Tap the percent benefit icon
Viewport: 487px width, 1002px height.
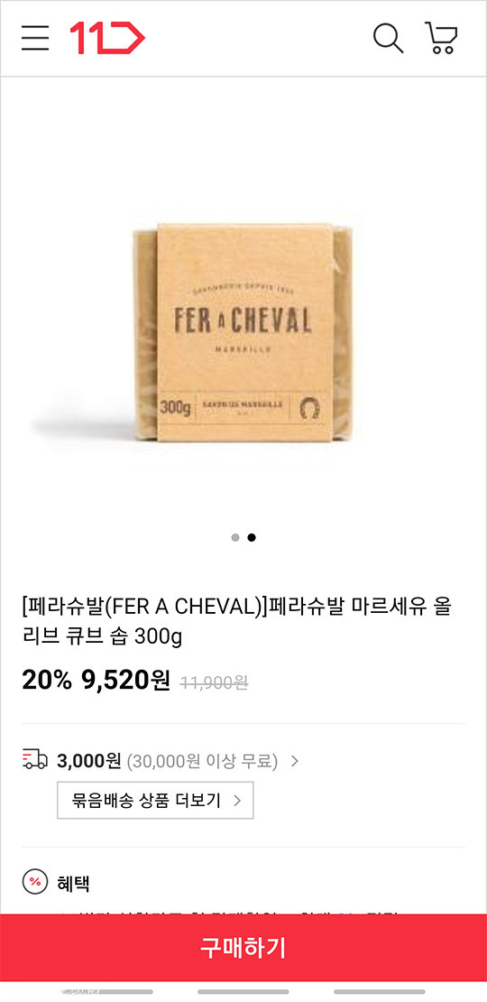(34, 883)
